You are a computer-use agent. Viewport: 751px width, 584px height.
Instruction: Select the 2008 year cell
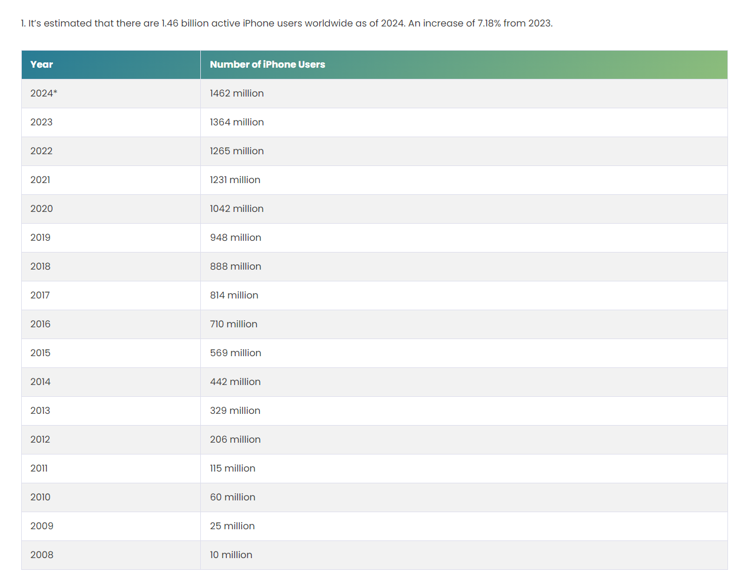click(42, 555)
